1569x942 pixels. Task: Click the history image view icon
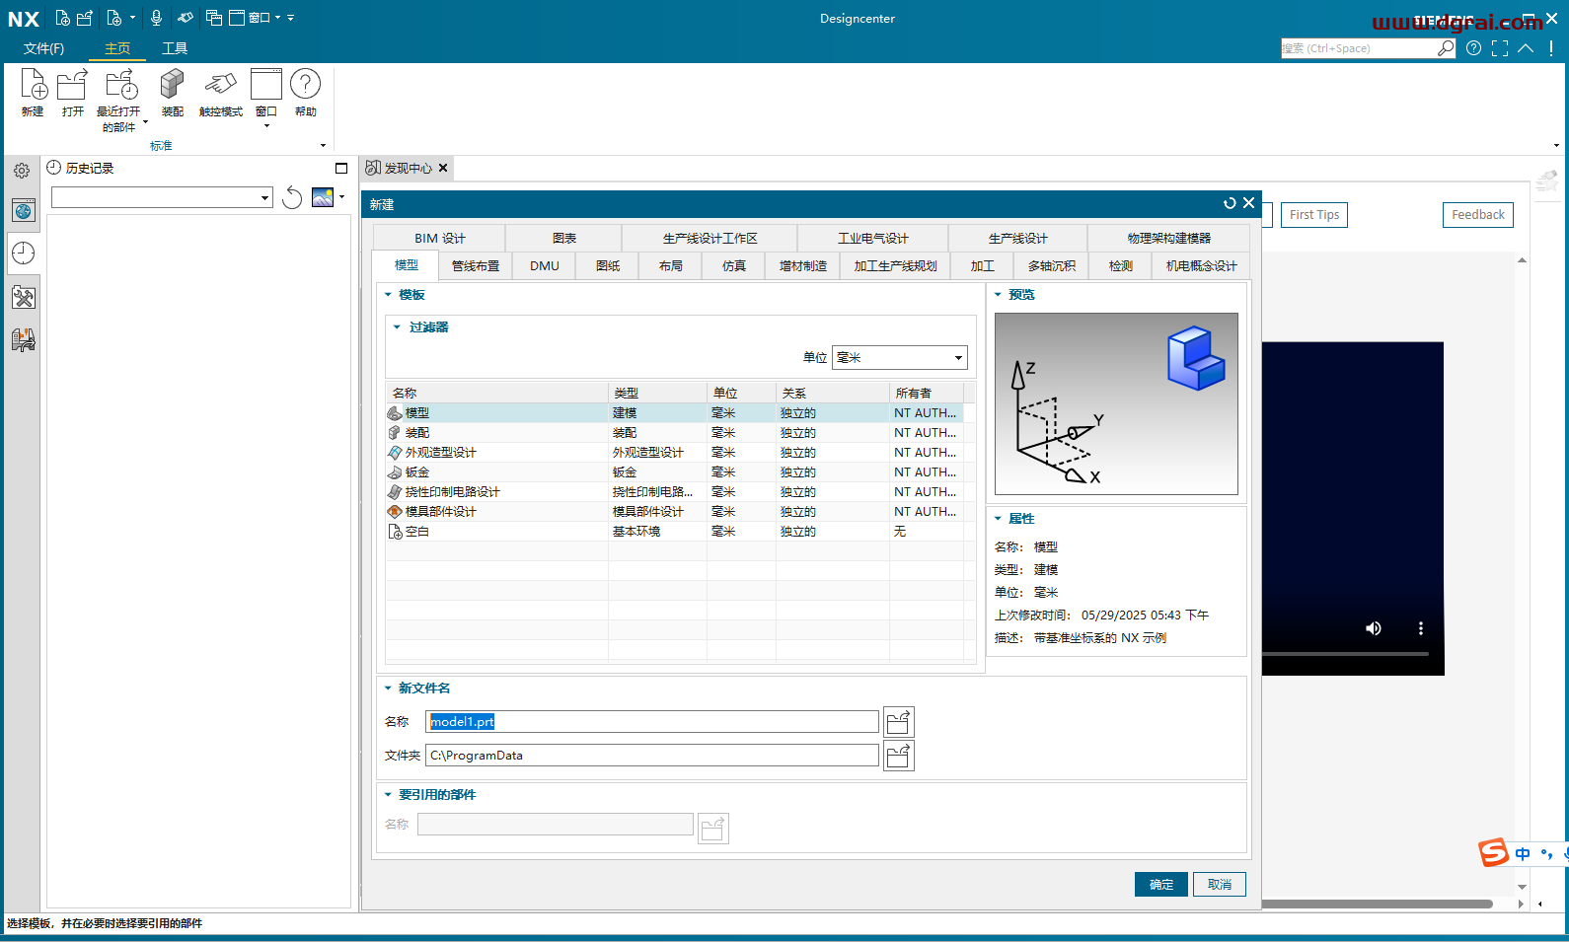(323, 197)
